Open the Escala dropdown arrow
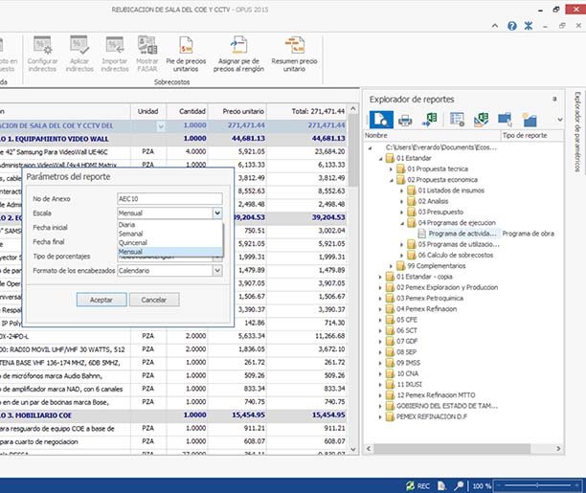 pyautogui.click(x=217, y=214)
